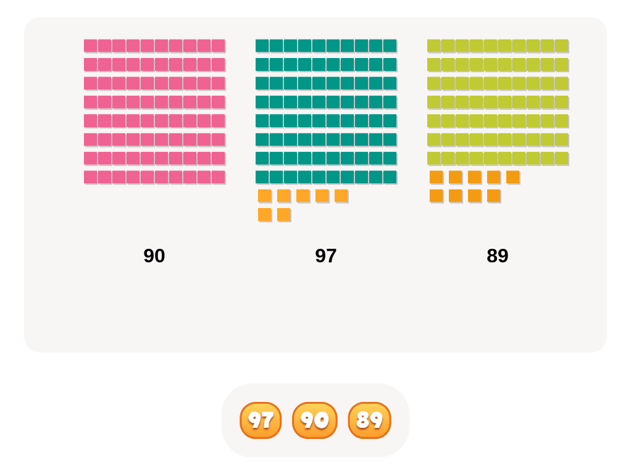The width and height of the screenshot is (631, 476).
Task: Select the label 89 under green blocks
Action: (498, 256)
